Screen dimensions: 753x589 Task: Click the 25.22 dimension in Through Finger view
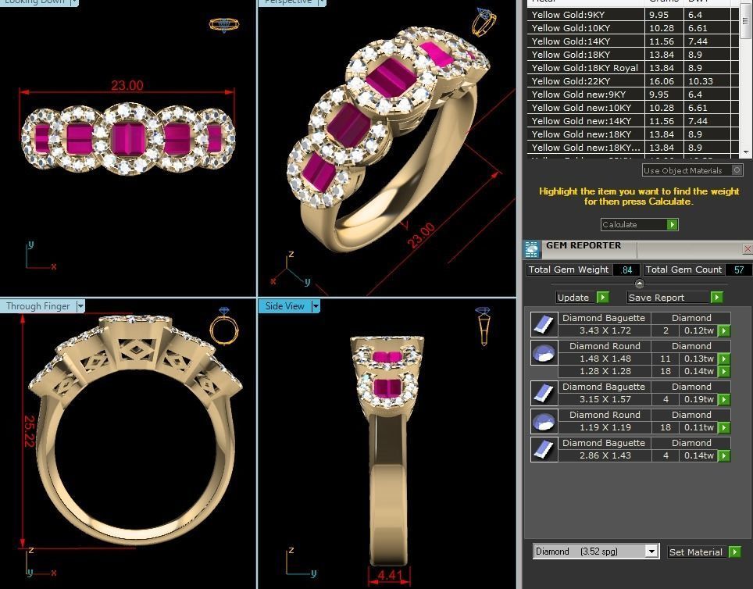click(x=30, y=431)
